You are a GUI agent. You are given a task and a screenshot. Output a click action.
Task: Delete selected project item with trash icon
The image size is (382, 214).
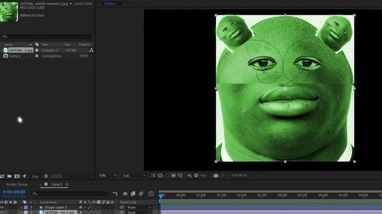(x=46, y=176)
